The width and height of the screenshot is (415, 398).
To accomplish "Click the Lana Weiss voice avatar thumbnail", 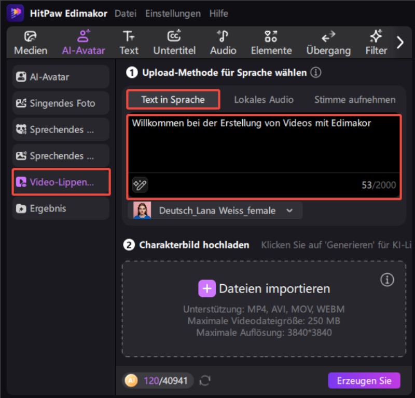I will (x=142, y=210).
